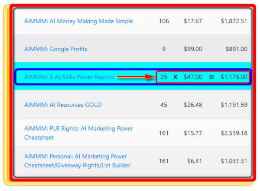
Task: Select the quantity 45 cell
Action: (x=164, y=105)
